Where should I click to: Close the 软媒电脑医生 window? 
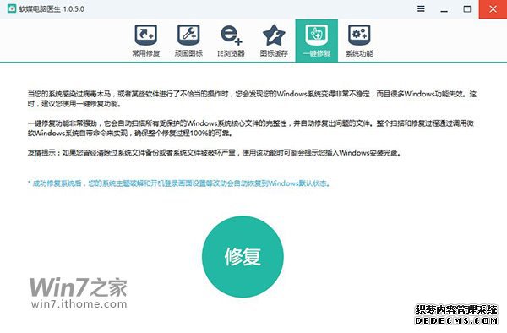point(493,9)
